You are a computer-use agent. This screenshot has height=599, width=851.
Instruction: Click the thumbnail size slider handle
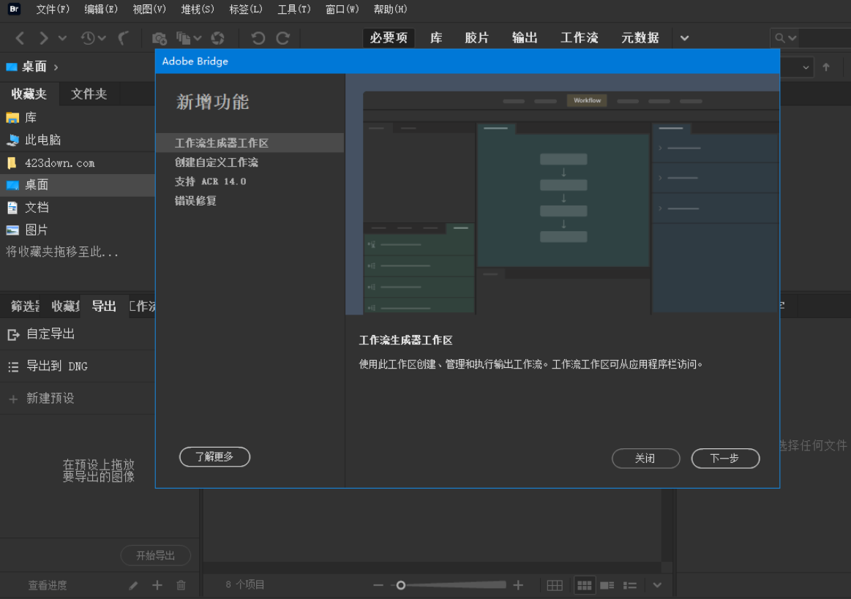(x=400, y=585)
